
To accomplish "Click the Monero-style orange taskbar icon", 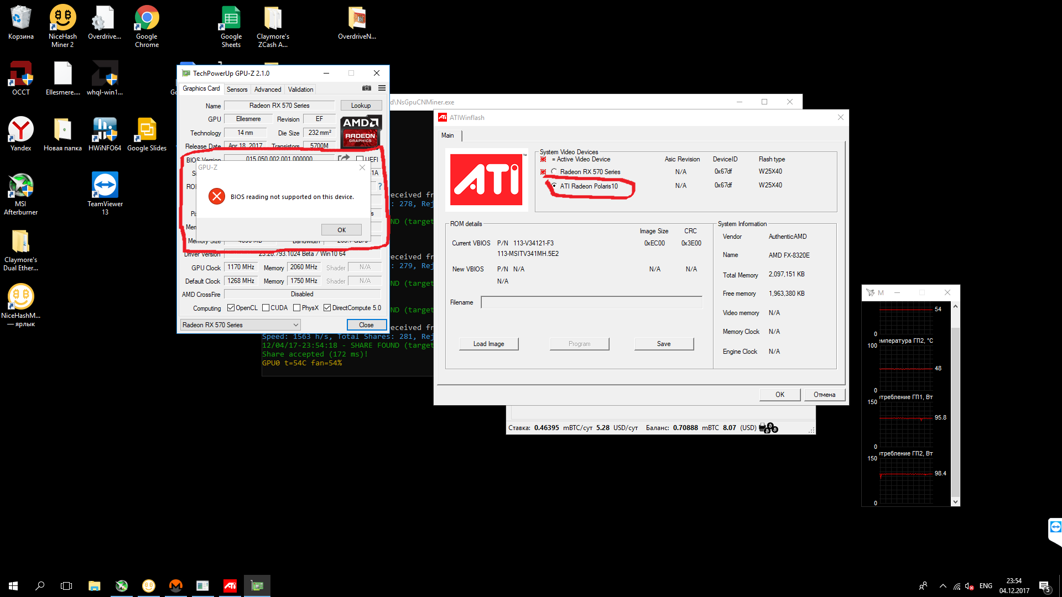I will pos(176,586).
